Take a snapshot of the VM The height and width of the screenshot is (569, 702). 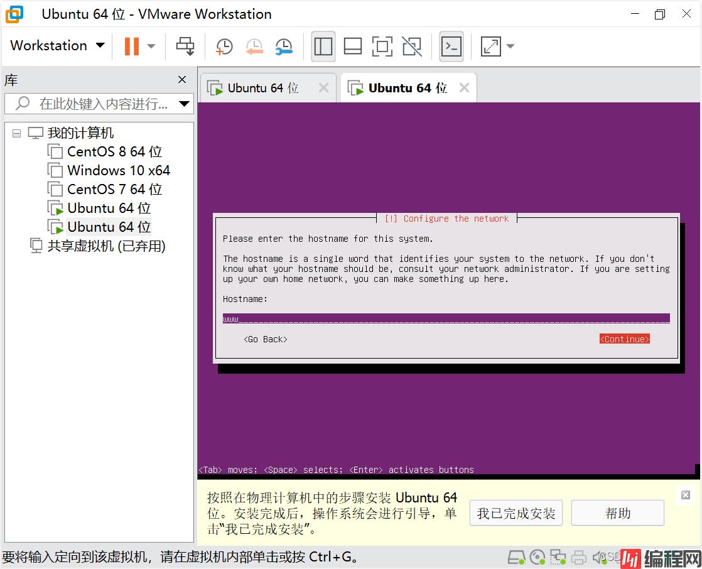pyautogui.click(x=224, y=46)
